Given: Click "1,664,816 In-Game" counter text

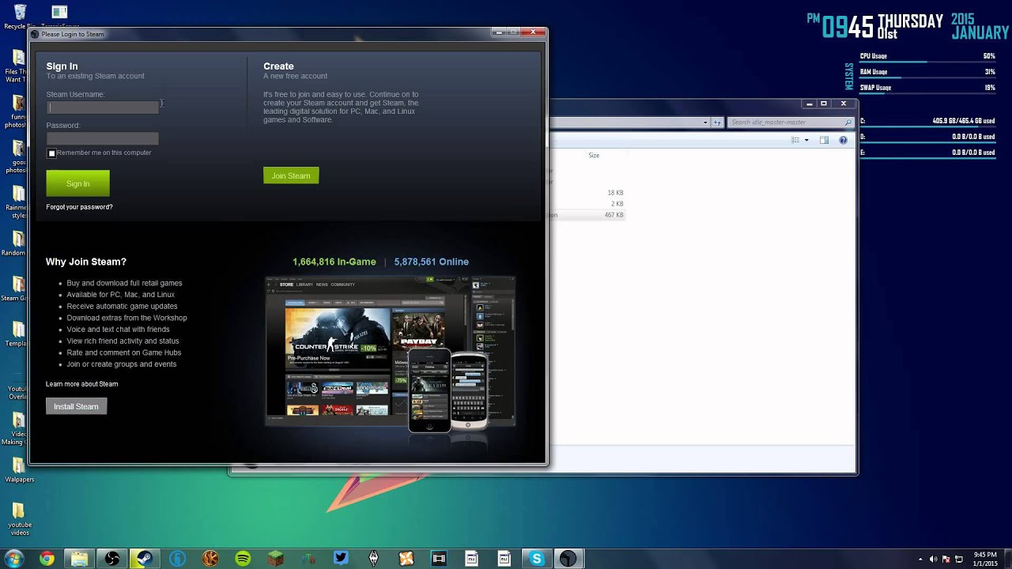Looking at the screenshot, I should pos(334,262).
